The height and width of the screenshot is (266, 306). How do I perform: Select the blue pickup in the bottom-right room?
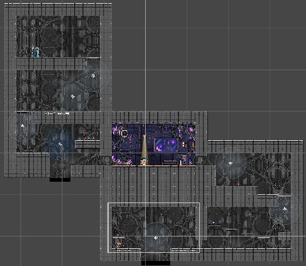coord(214,223)
